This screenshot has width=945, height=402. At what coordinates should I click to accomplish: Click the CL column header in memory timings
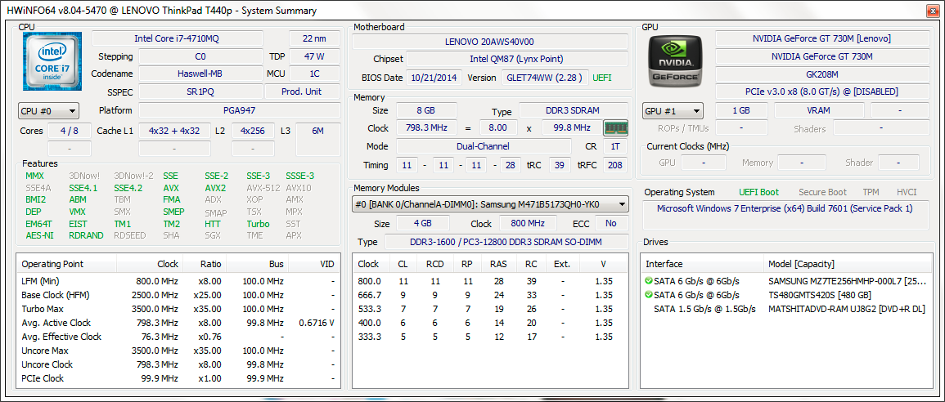[403, 264]
